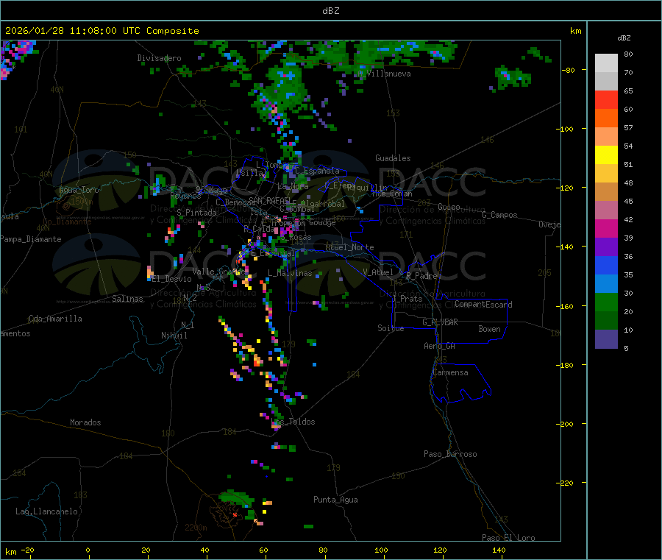Click the 140 km tick on bottom axis

click(x=499, y=550)
